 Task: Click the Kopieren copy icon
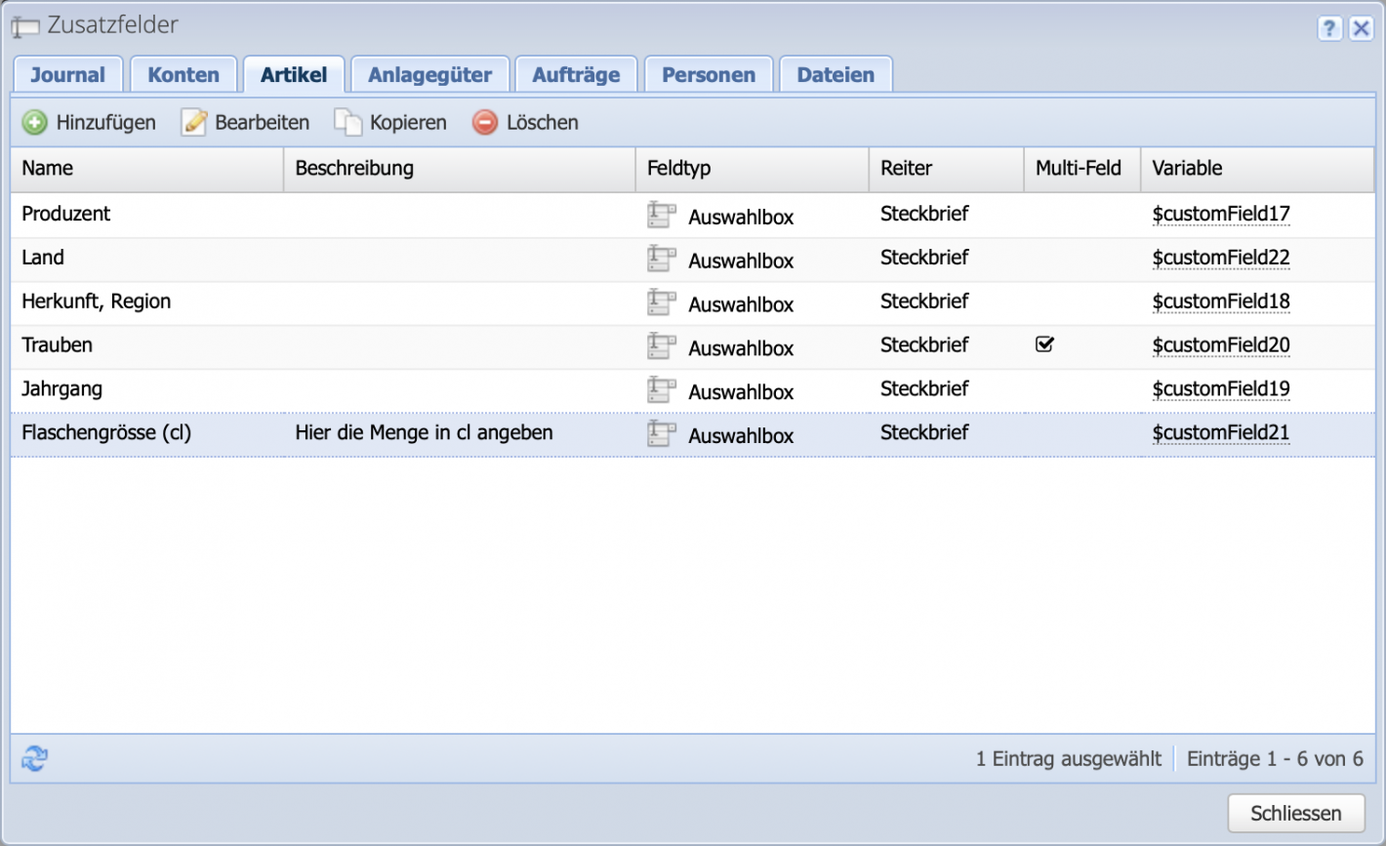[346, 121]
